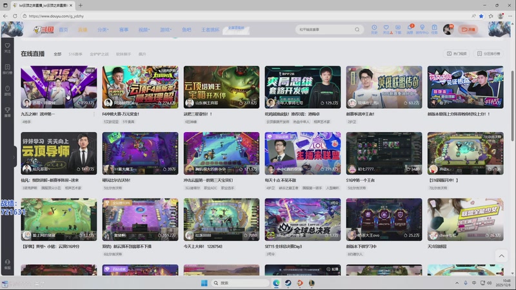The width and height of the screenshot is (516, 290).
Task: Select the 直播 nav item
Action: coord(83,30)
